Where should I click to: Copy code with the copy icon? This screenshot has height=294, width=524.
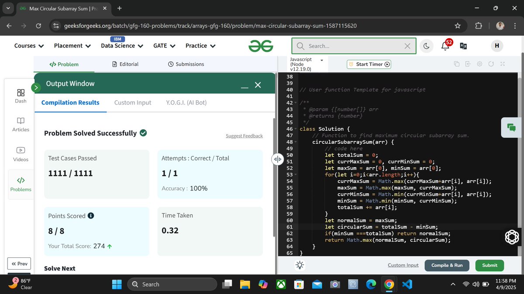click(x=456, y=64)
